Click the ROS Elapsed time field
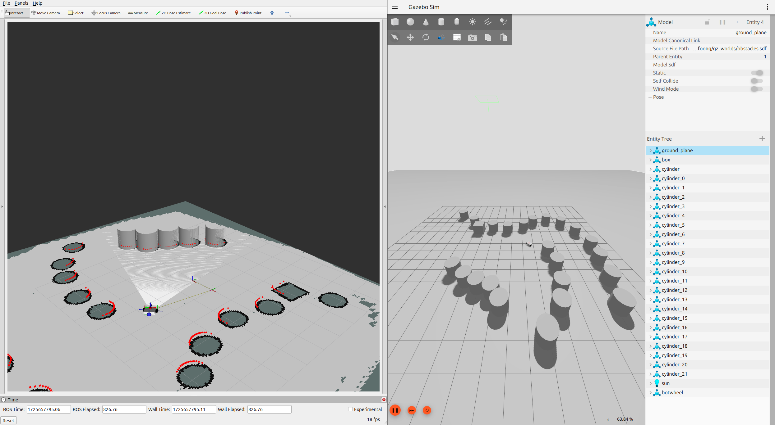The width and height of the screenshot is (775, 425). (x=124, y=409)
